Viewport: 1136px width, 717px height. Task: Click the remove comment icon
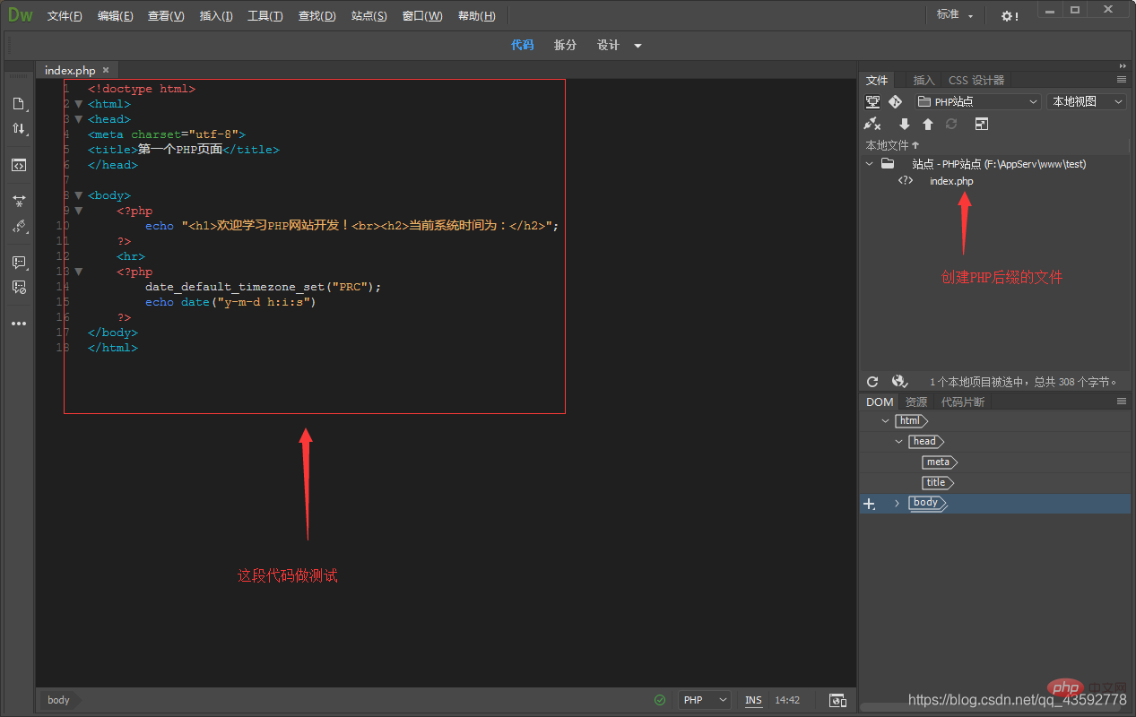(18, 288)
